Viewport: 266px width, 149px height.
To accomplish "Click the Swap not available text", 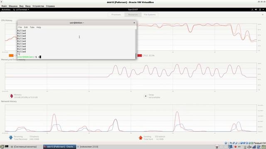I will (x=154, y=98).
